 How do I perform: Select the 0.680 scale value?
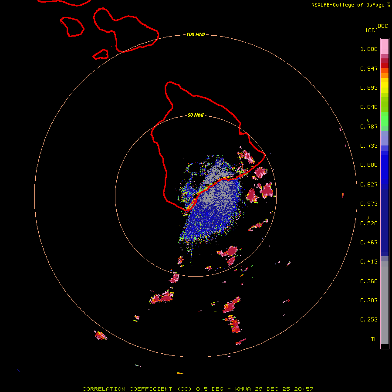click(x=369, y=165)
